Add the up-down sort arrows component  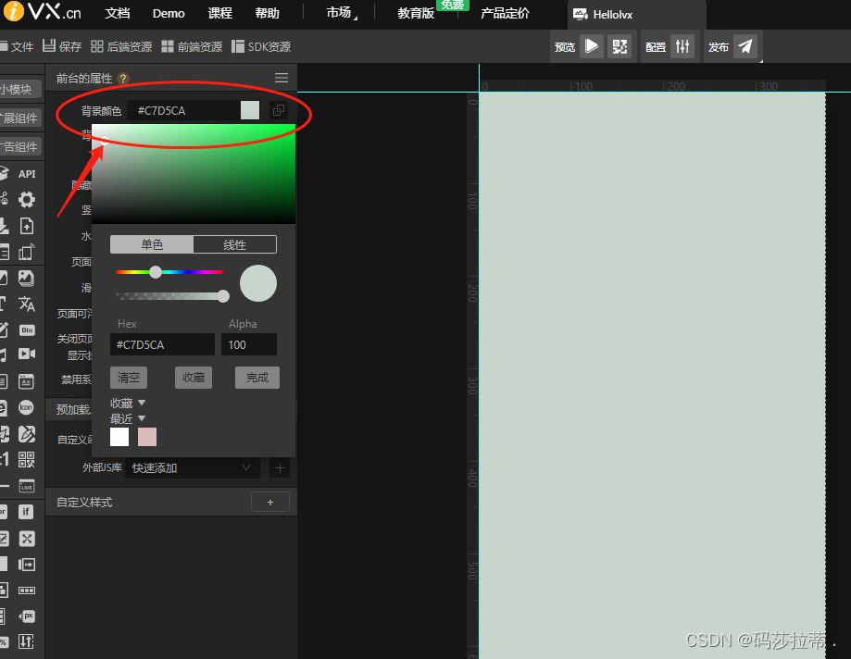click(26, 641)
